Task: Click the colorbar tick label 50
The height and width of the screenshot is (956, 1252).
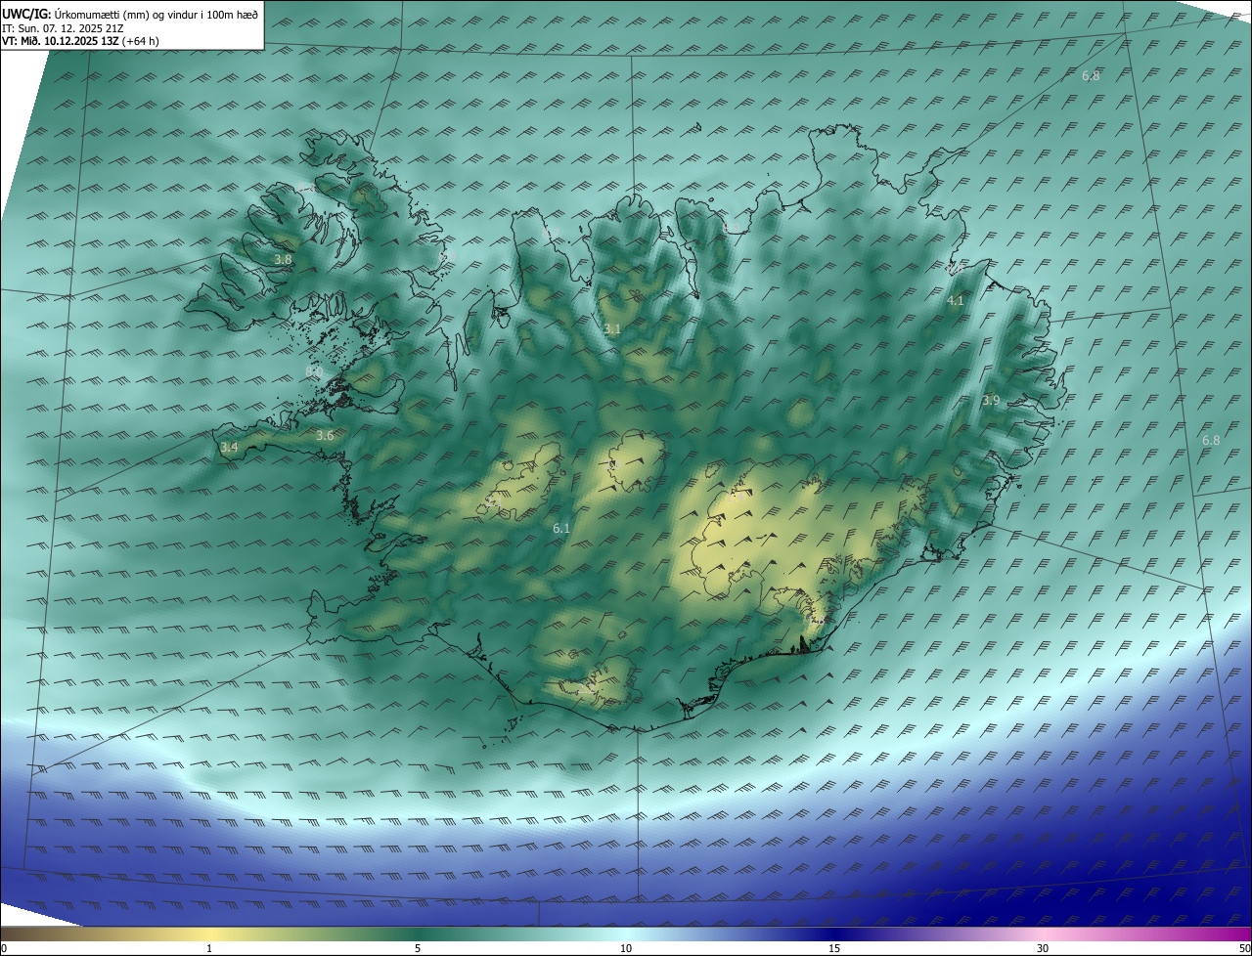Action: tap(1243, 948)
